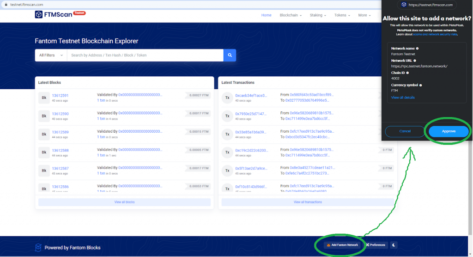Click the Tx badge for transaction 0x7950e25d7147
This screenshot has width=473, height=257.
pos(227,116)
